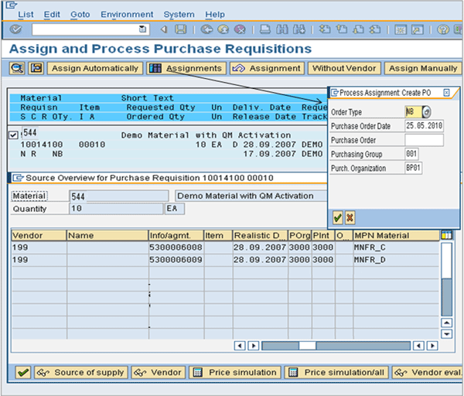This screenshot has height=396, width=464.
Task: Click the Find Next binoculars icon
Action: 299,29
